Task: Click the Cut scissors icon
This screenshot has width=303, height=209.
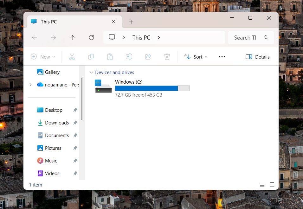Action: tap(72, 57)
